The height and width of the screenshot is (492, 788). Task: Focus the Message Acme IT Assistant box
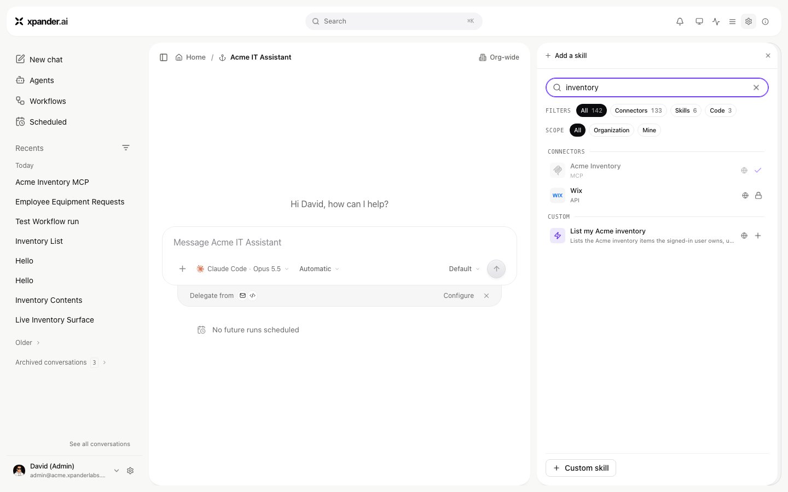[339, 242]
